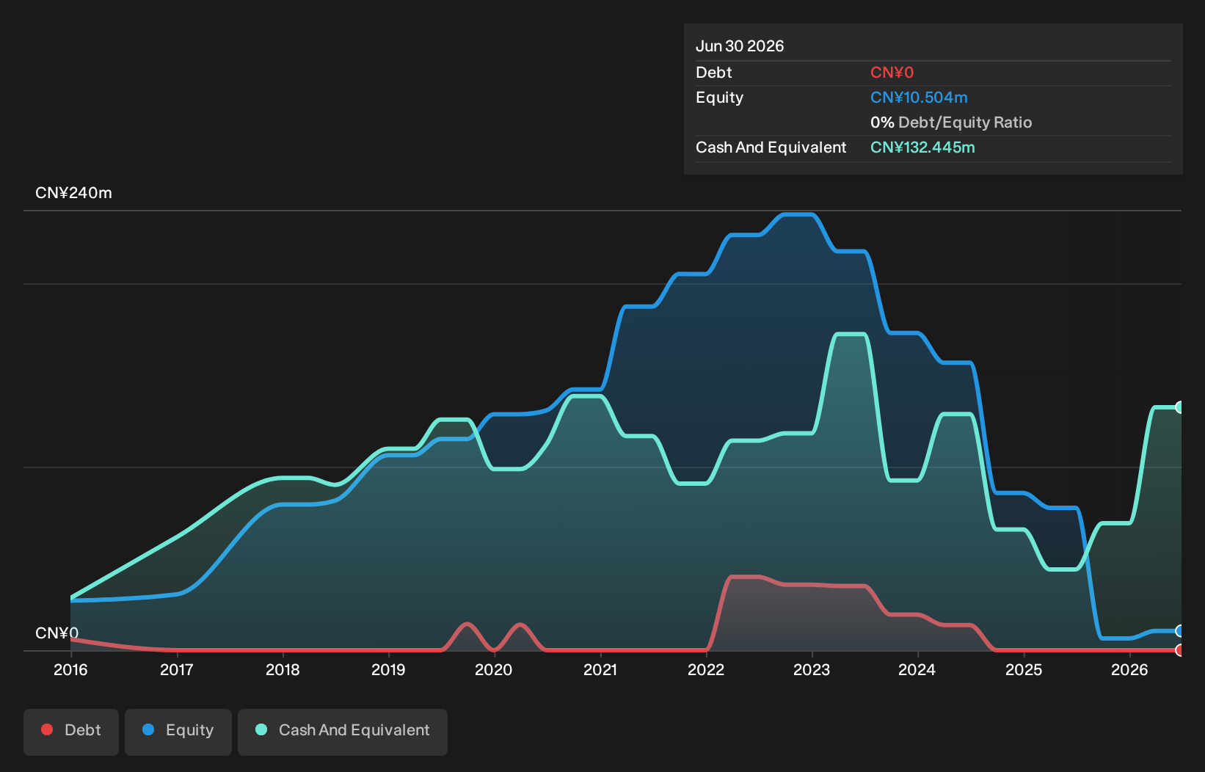The width and height of the screenshot is (1205, 772).
Task: Click the 2020 x-axis label
Action: (x=493, y=670)
